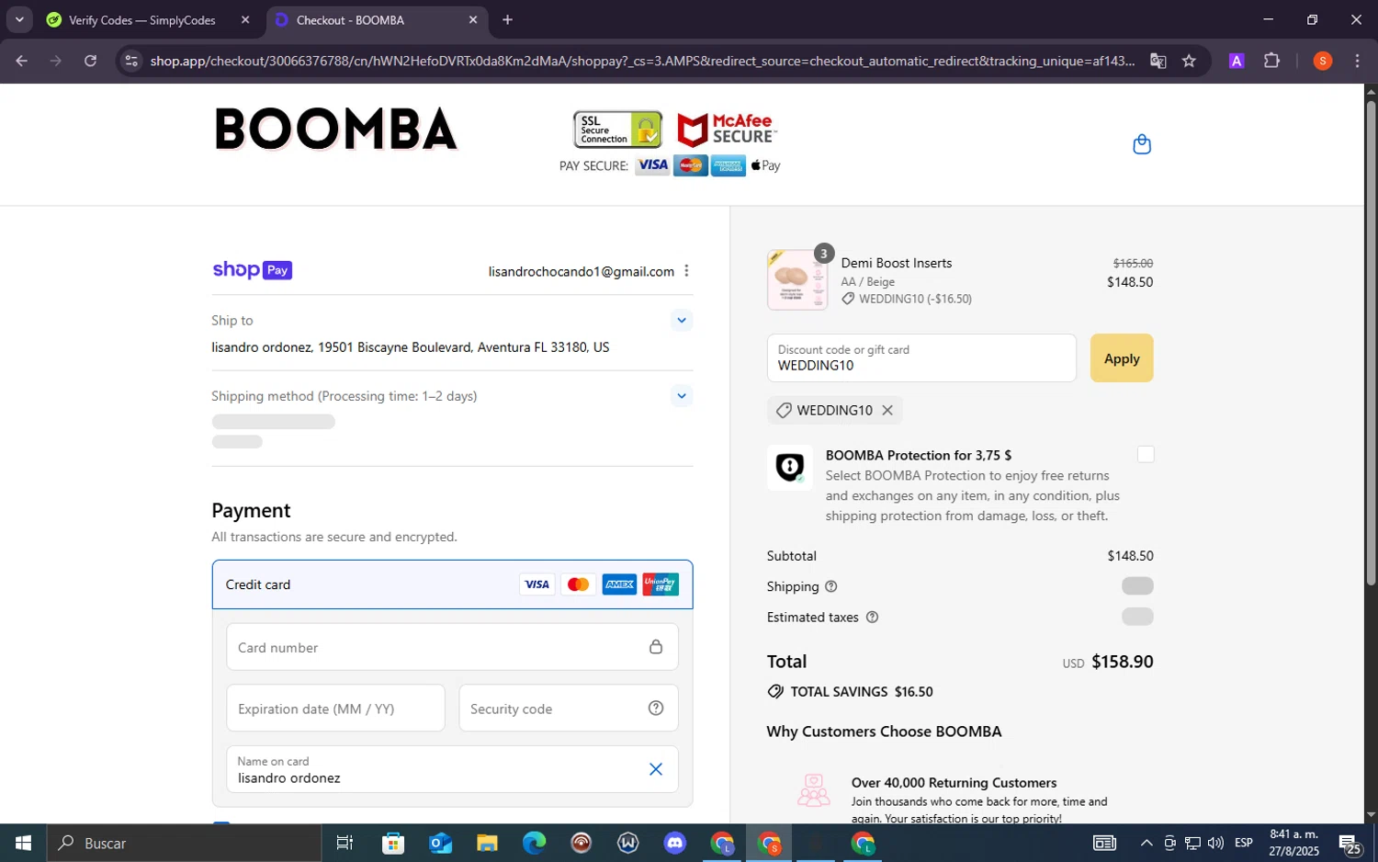
Task: Open Microsoft Store from taskbar
Action: pyautogui.click(x=393, y=843)
